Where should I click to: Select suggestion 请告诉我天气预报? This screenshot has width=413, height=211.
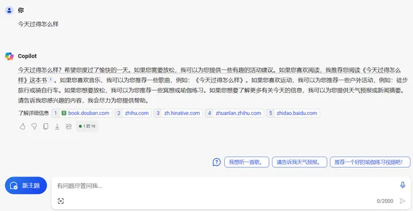click(299, 162)
